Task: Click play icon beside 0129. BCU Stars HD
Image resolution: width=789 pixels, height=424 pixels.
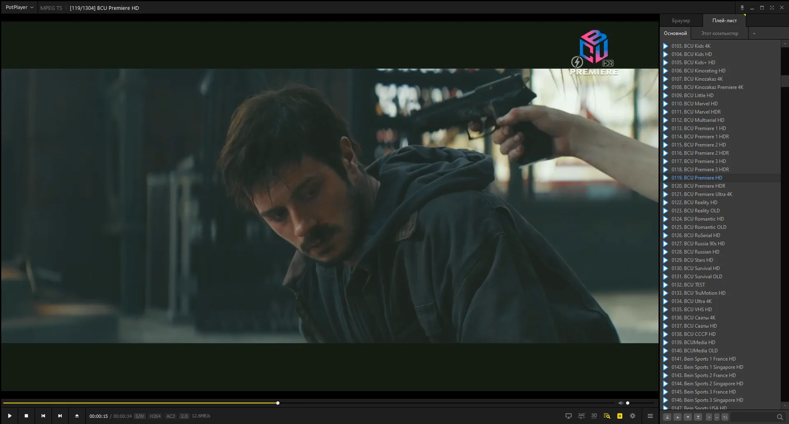Action: [x=666, y=260]
